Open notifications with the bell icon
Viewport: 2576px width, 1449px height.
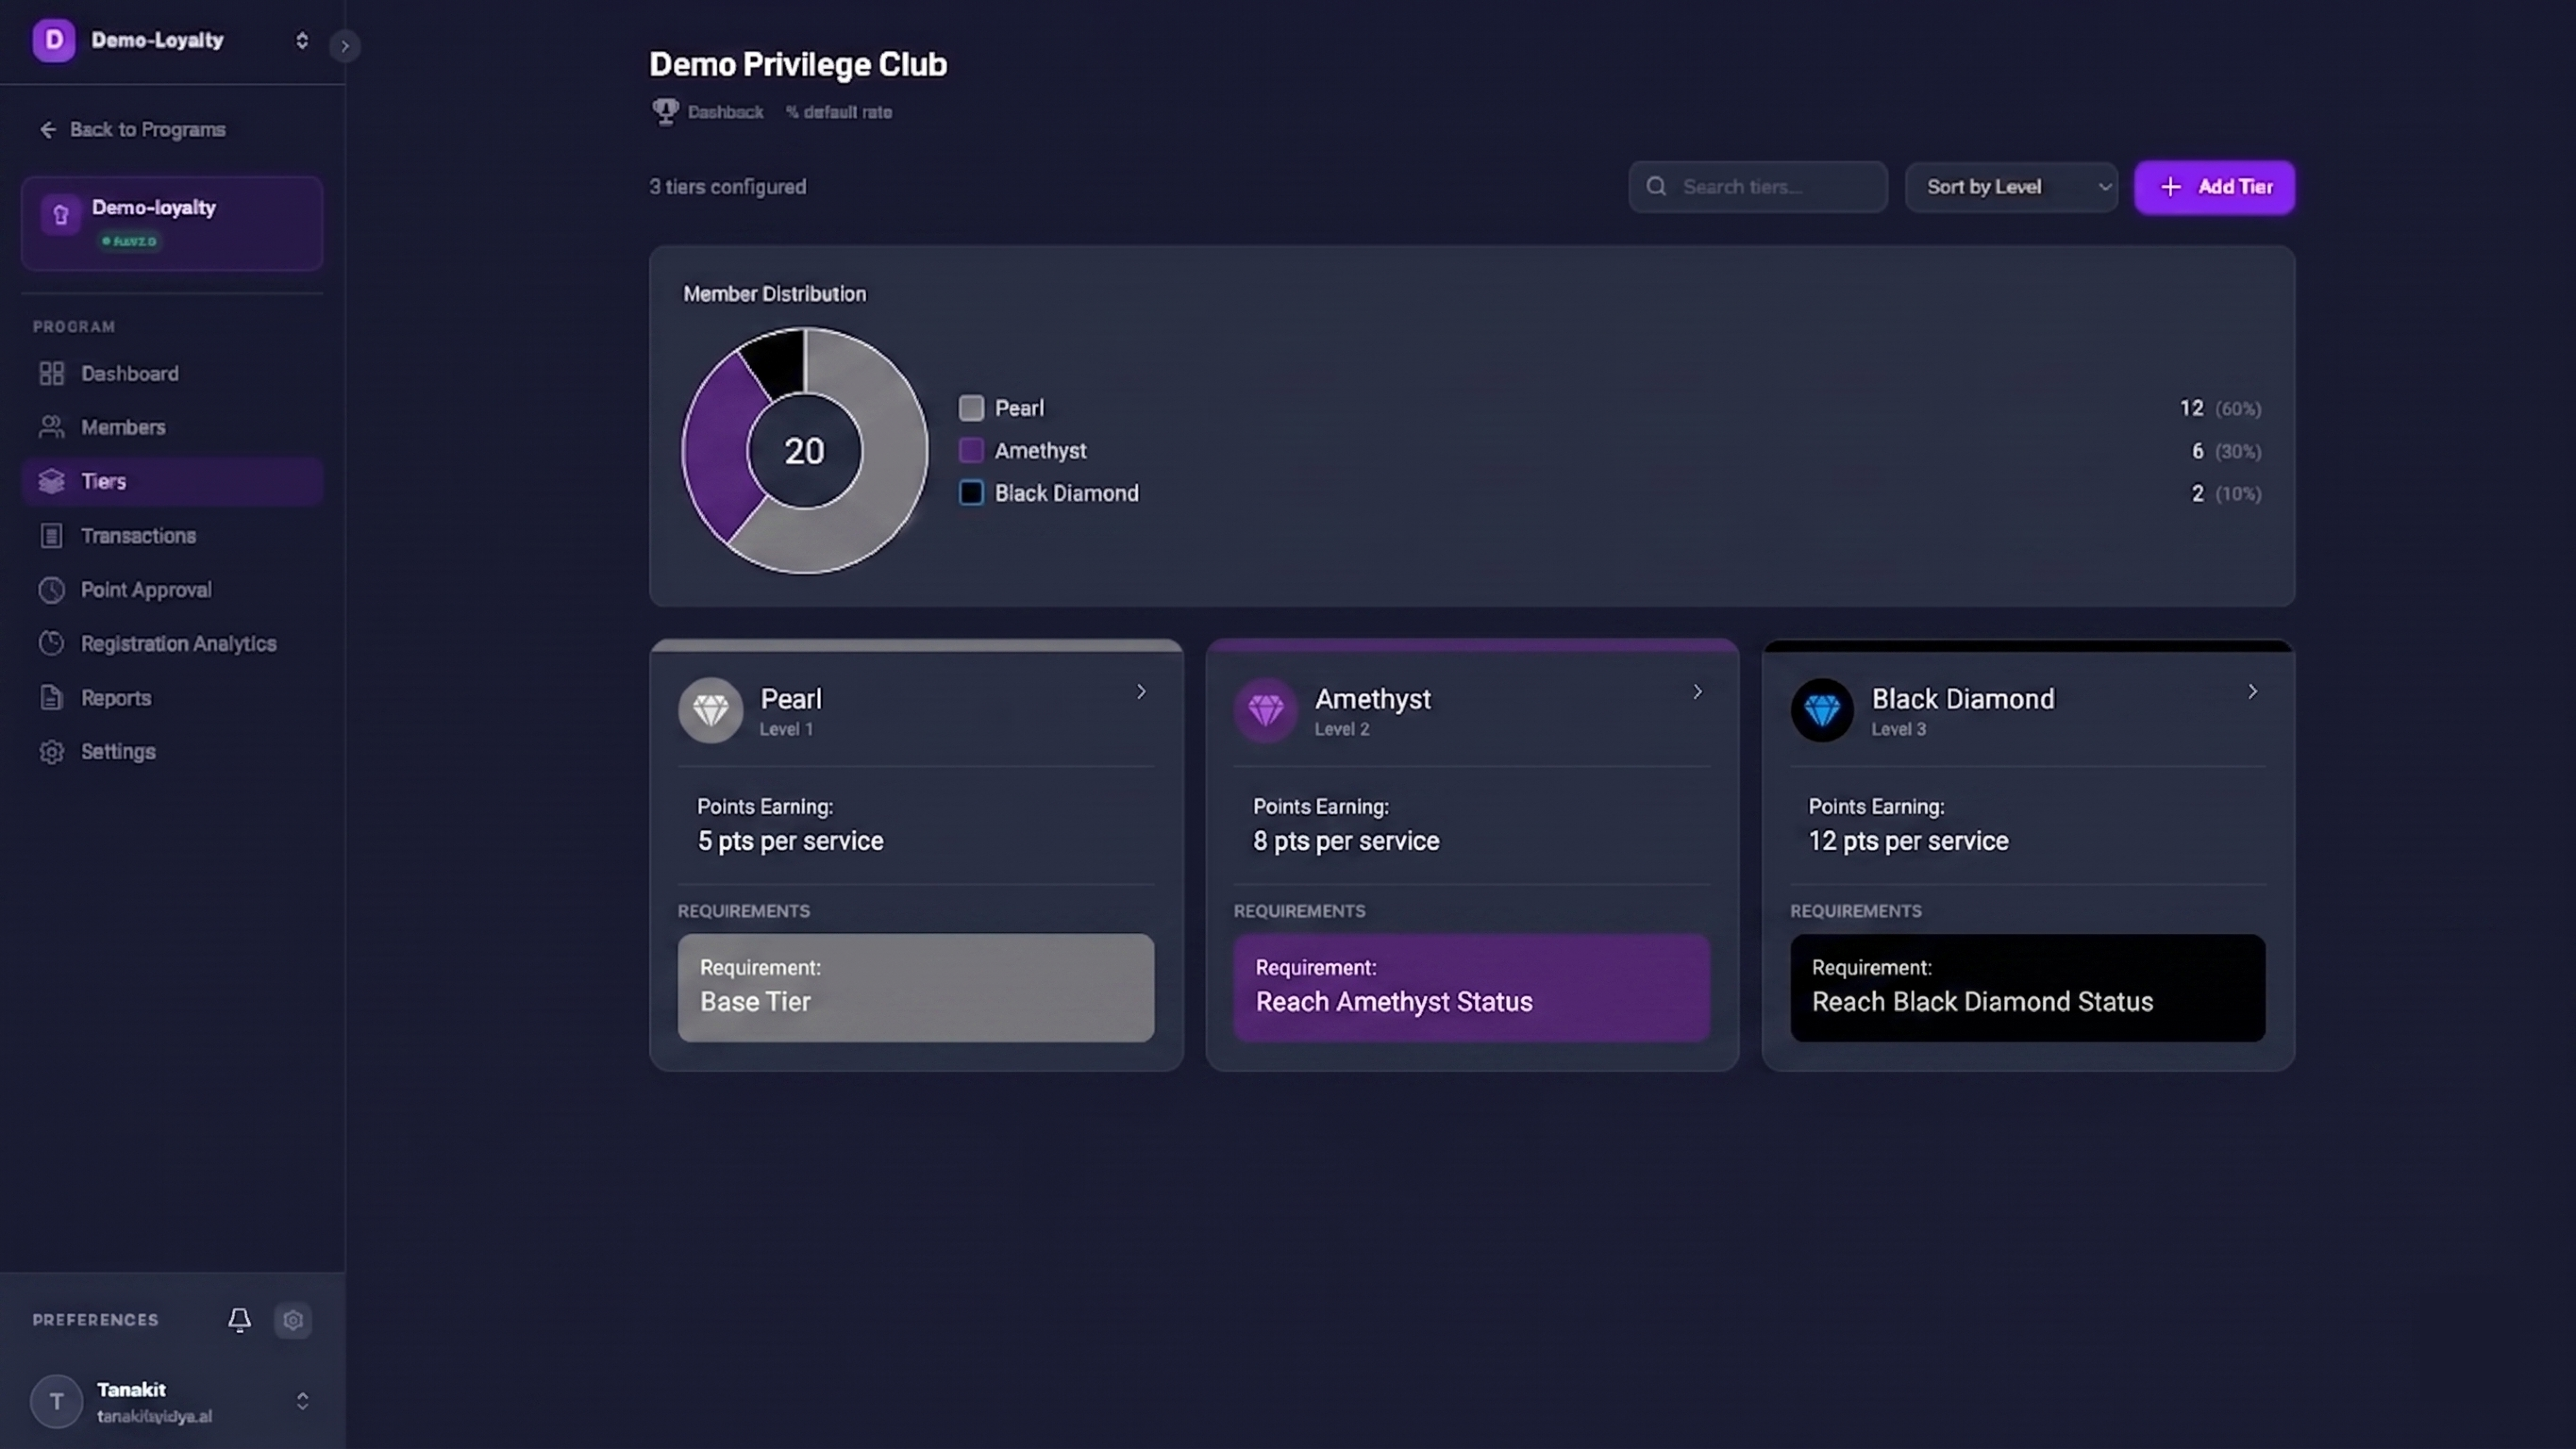[x=239, y=1320]
